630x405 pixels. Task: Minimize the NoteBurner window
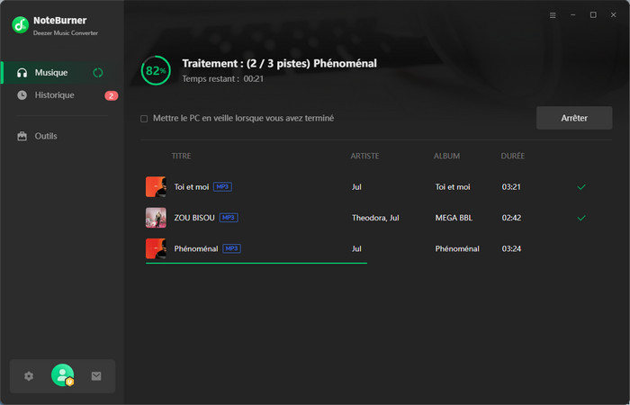[x=573, y=15]
